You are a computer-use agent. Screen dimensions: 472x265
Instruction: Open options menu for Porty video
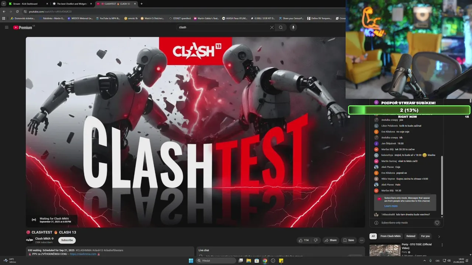(442, 245)
